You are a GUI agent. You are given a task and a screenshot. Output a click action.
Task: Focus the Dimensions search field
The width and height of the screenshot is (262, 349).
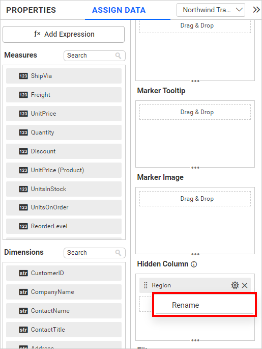95,253
